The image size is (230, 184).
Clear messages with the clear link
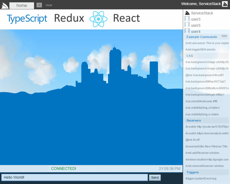pos(49,5)
